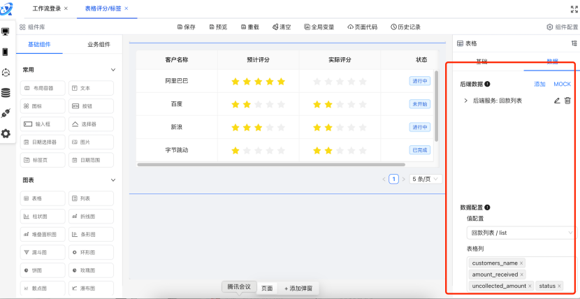The height and width of the screenshot is (299, 580).
Task: Add the 折线图 line chart component
Action: click(x=91, y=216)
